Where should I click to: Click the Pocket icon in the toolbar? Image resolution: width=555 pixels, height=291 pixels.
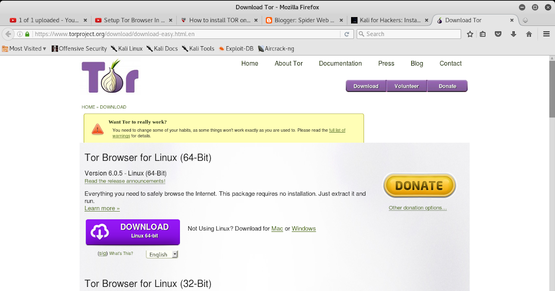[x=498, y=34]
